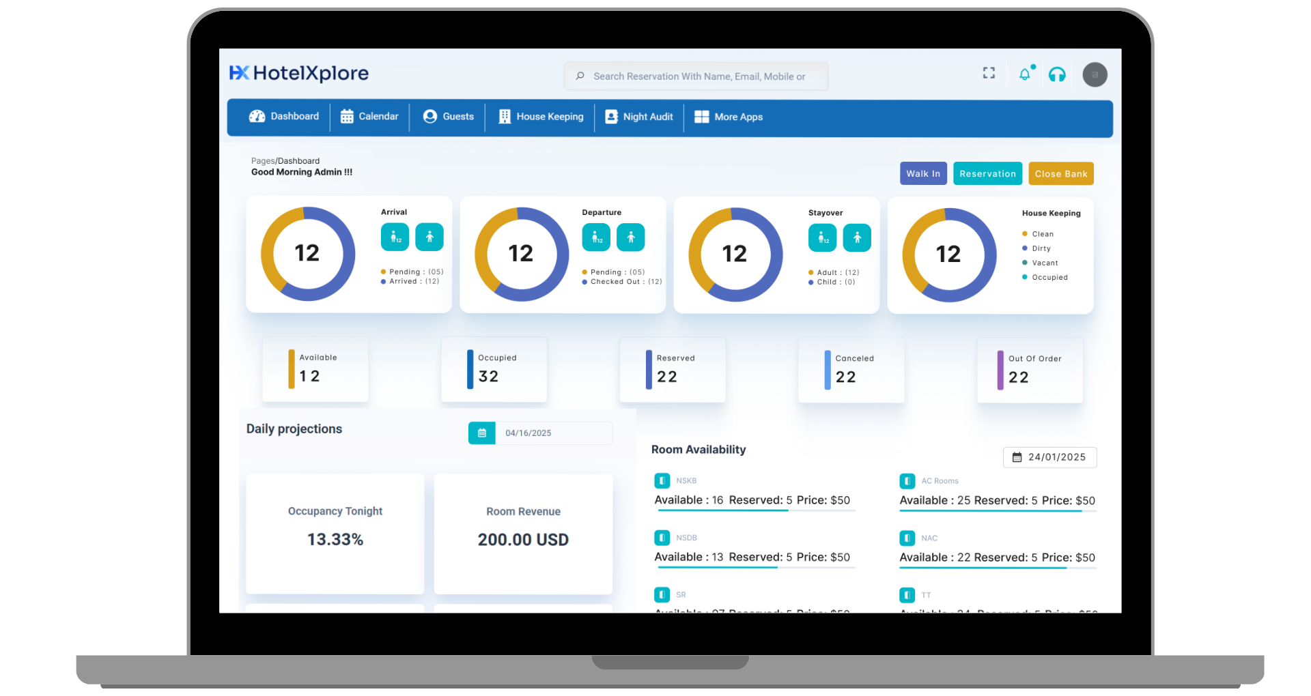The width and height of the screenshot is (1311, 696).
Task: Go to the Calendar tab
Action: point(369,117)
